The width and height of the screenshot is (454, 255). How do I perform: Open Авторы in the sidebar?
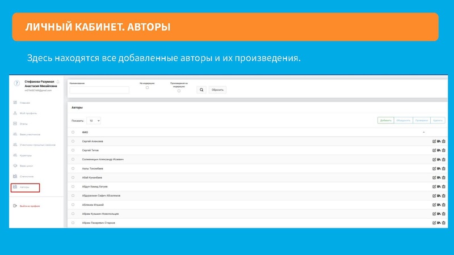[25, 188]
